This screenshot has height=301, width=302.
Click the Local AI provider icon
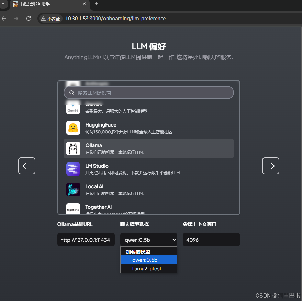[x=73, y=190]
